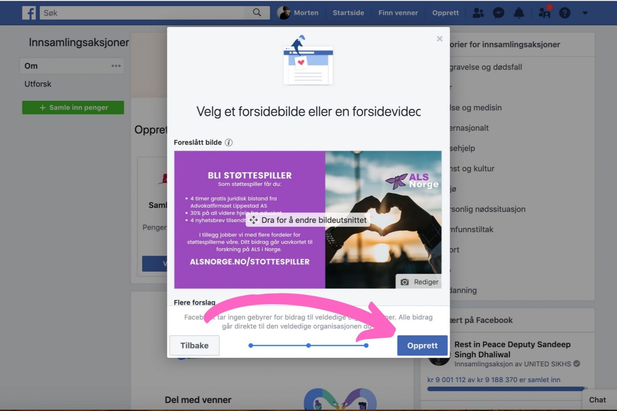Click the UNITED SIKHS organizer link

coord(547,364)
